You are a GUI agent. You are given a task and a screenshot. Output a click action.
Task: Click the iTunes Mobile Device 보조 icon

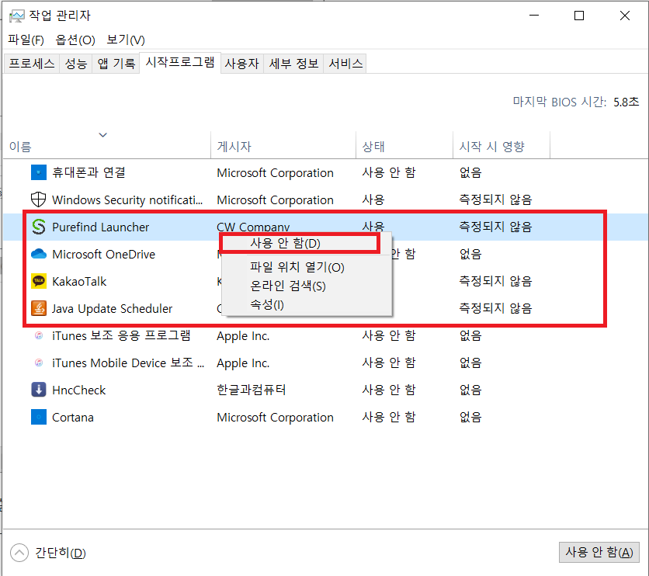click(x=38, y=363)
